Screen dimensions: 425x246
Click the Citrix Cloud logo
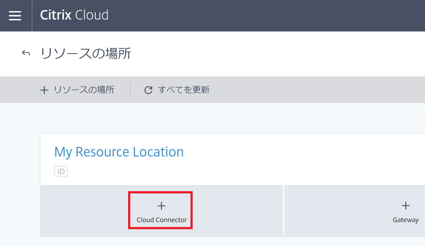click(x=74, y=15)
